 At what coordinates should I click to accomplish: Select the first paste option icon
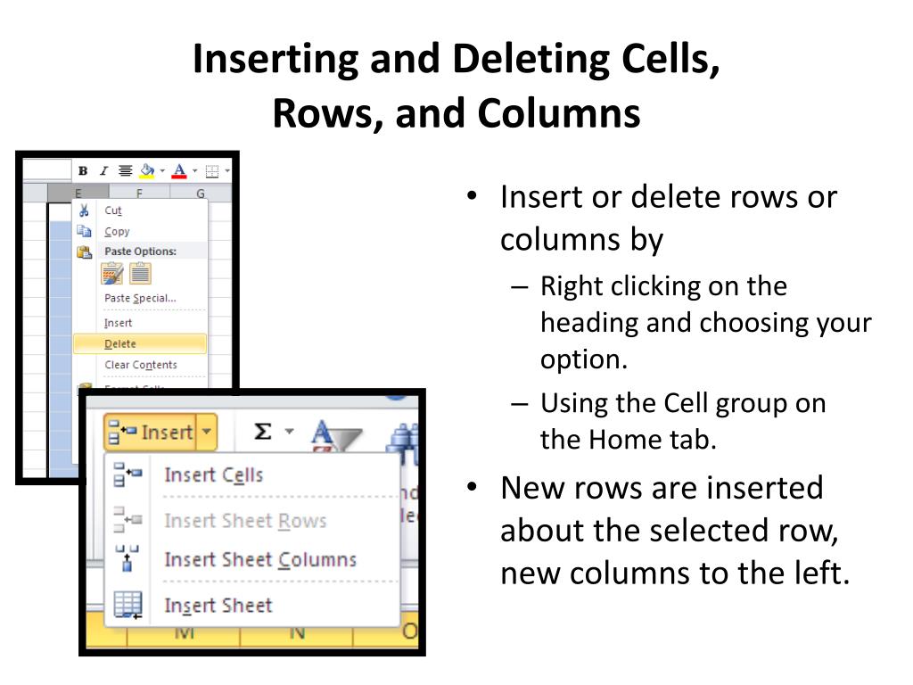tap(111, 273)
